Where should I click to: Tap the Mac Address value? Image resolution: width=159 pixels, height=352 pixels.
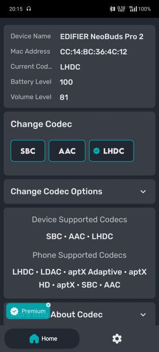pyautogui.click(x=93, y=52)
